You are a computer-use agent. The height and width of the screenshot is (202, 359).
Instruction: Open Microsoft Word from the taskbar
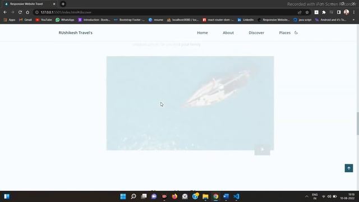coord(226,196)
